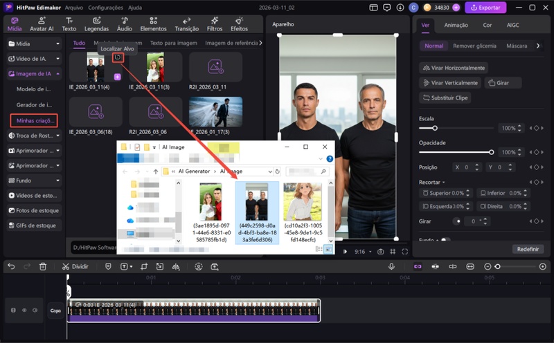Mute the video track with the speaker icon

click(x=34, y=310)
